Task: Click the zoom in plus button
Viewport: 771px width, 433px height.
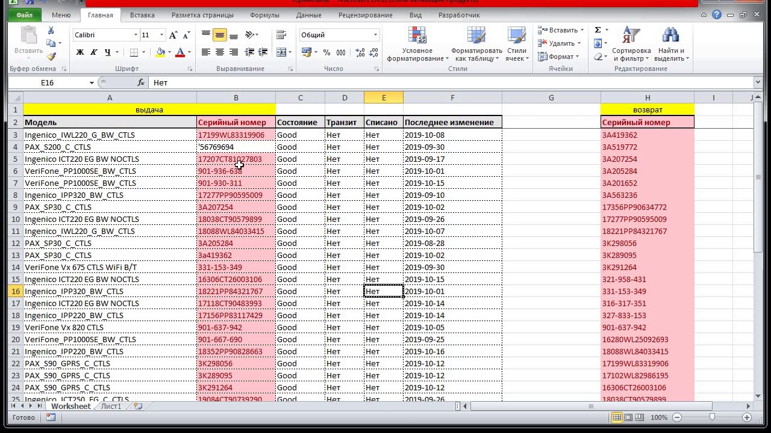Action: 747,417
